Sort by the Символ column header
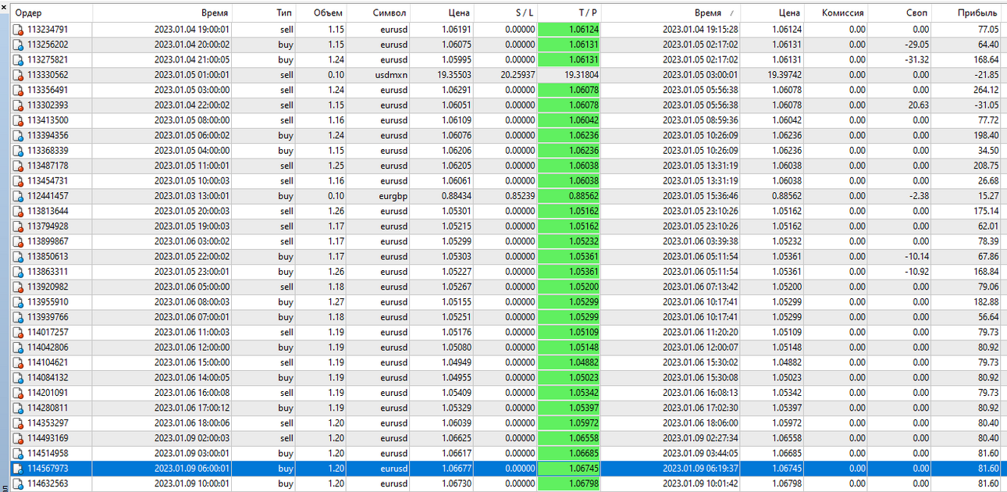The height and width of the screenshot is (492, 1007). click(379, 12)
